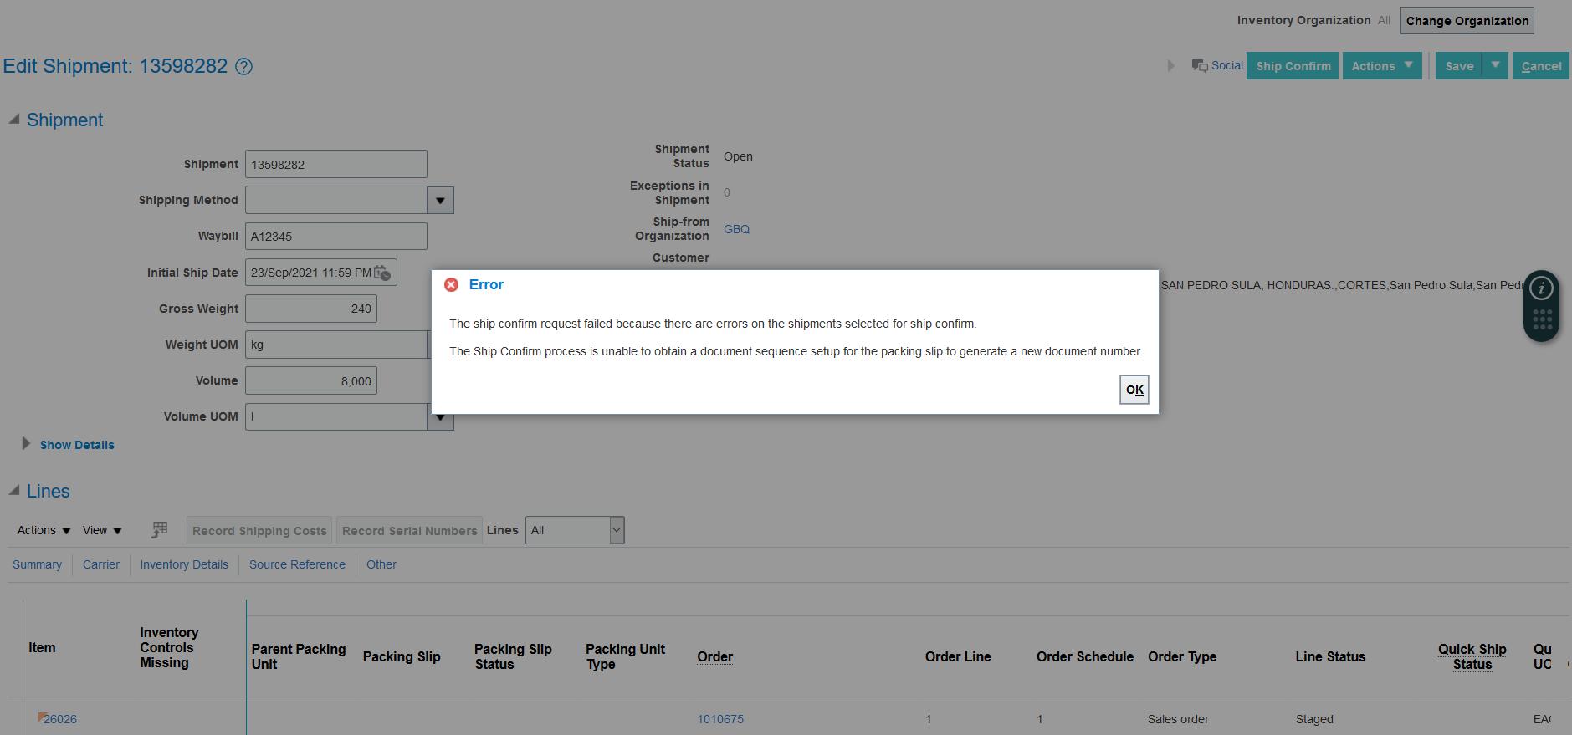Image resolution: width=1572 pixels, height=735 pixels.
Task: Open the Save options dropdown arrow
Action: pos(1495,66)
